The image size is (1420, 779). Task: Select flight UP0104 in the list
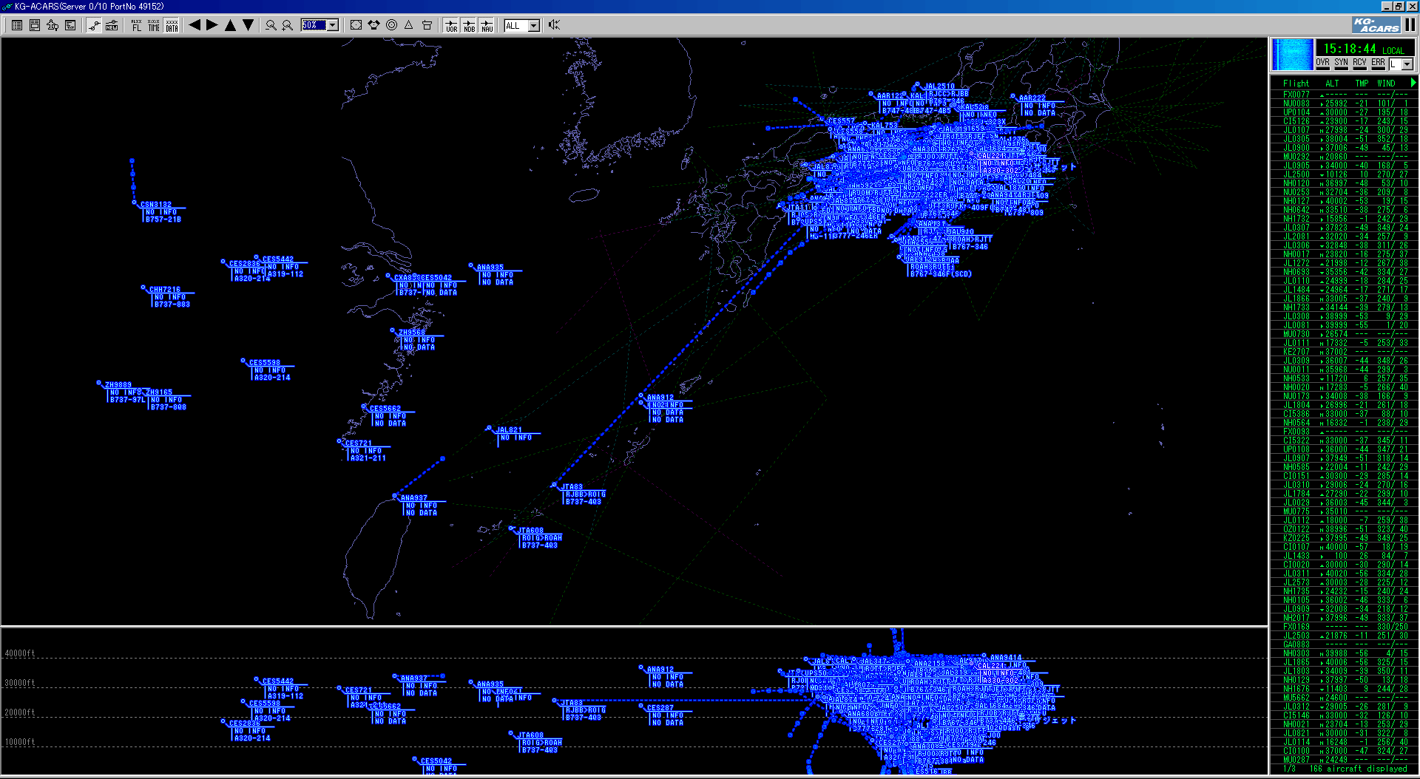point(1345,112)
